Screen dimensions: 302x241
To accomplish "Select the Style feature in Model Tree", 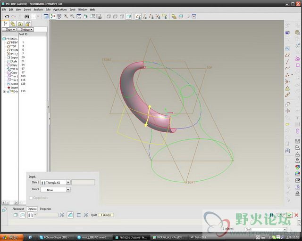I will (14, 61).
